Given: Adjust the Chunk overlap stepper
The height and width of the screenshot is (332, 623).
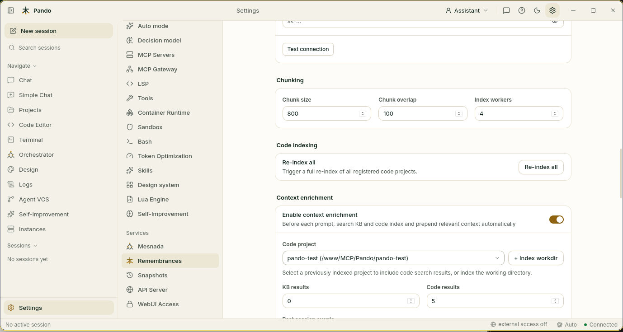Looking at the screenshot, I should 458,113.
